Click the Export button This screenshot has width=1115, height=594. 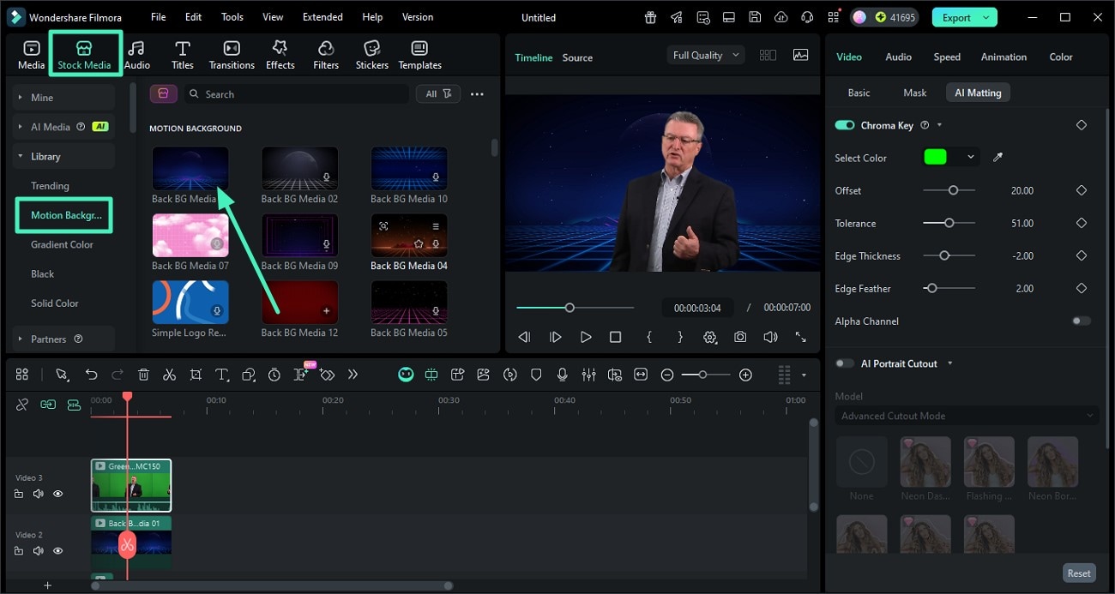pos(956,17)
